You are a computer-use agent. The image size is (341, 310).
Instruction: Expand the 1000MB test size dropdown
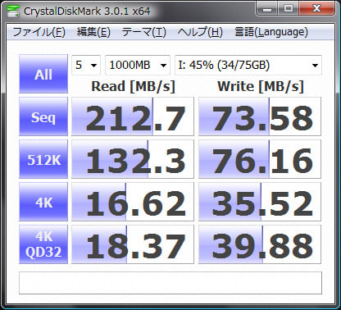(x=138, y=65)
